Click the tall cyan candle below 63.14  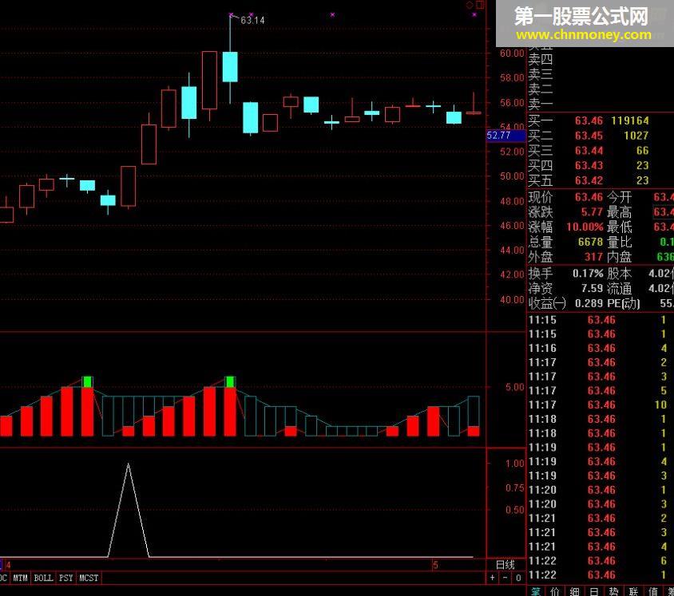(230, 66)
